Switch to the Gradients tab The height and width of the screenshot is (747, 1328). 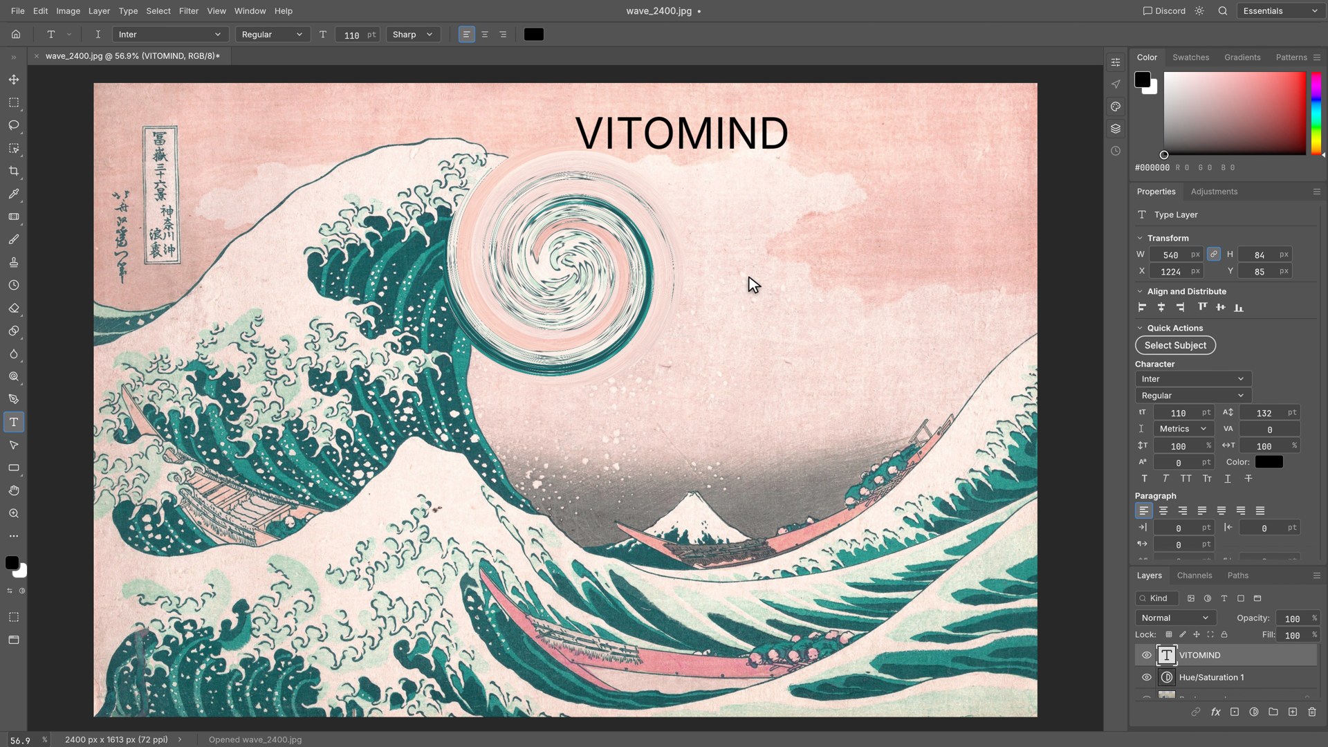pos(1242,57)
